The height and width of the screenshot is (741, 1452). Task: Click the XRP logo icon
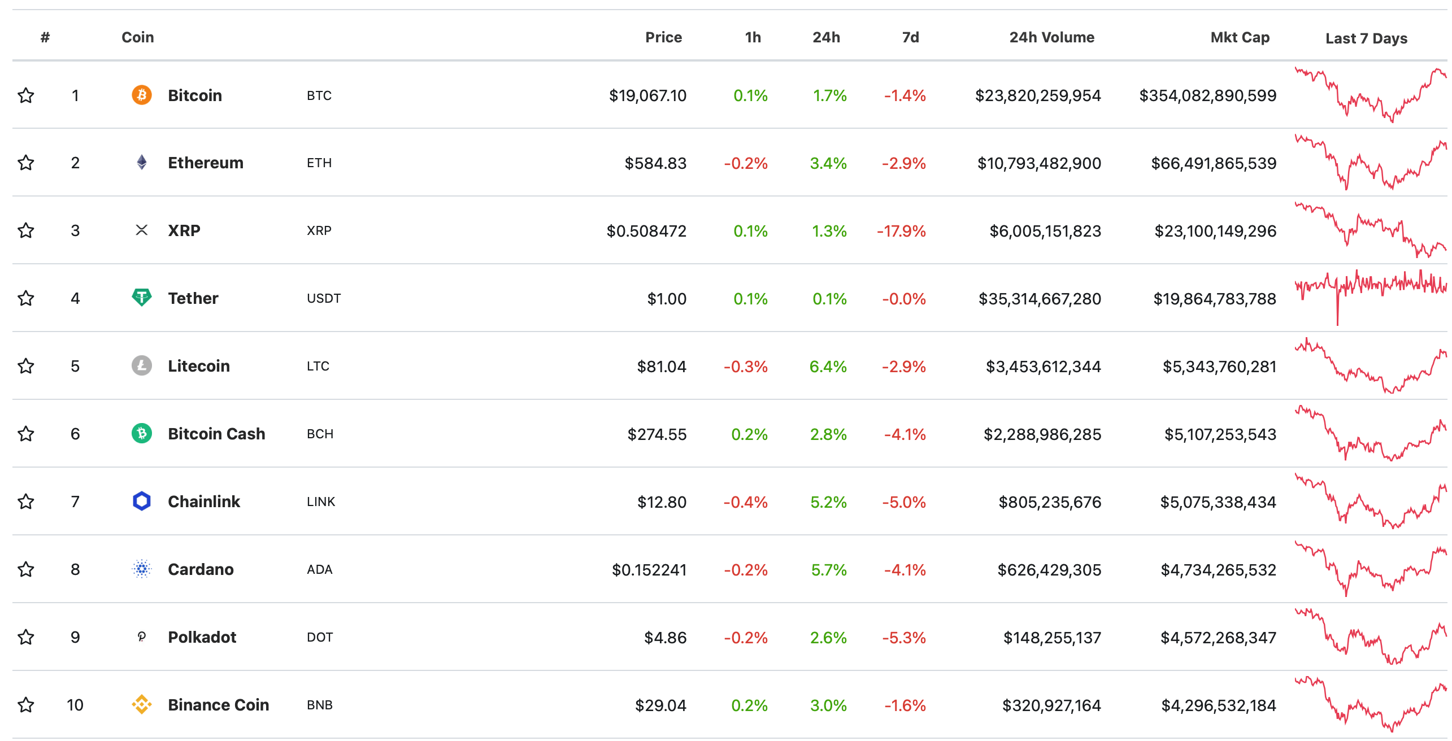point(142,230)
